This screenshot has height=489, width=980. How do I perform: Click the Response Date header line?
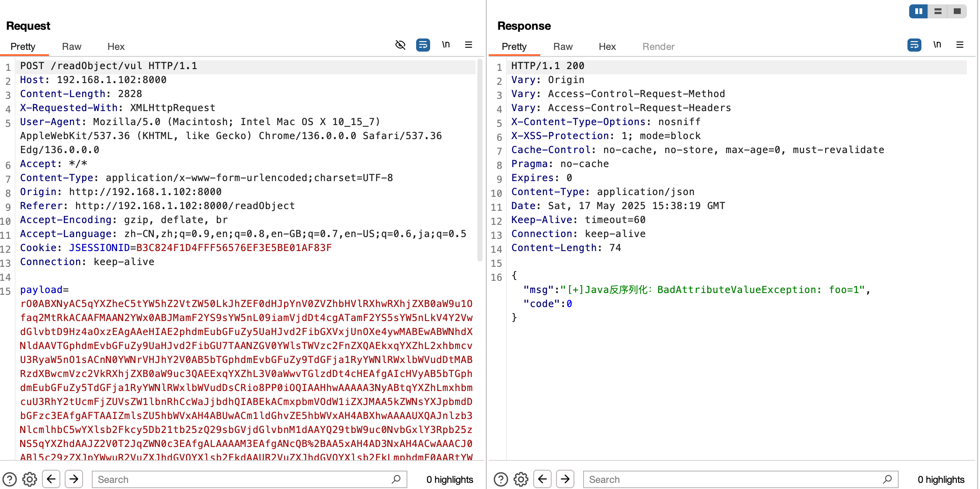pyautogui.click(x=618, y=206)
